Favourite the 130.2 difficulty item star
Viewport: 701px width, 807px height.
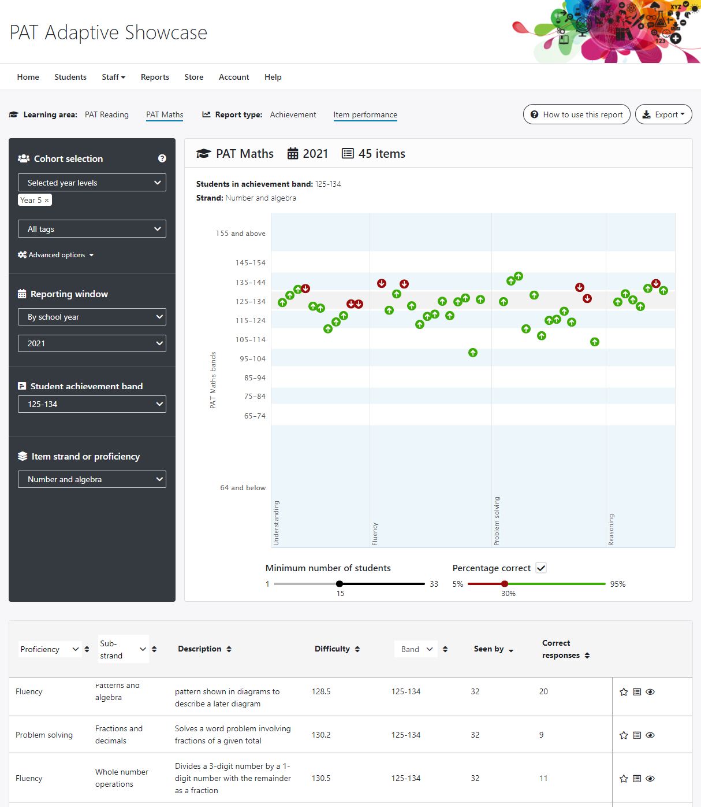[x=624, y=735]
